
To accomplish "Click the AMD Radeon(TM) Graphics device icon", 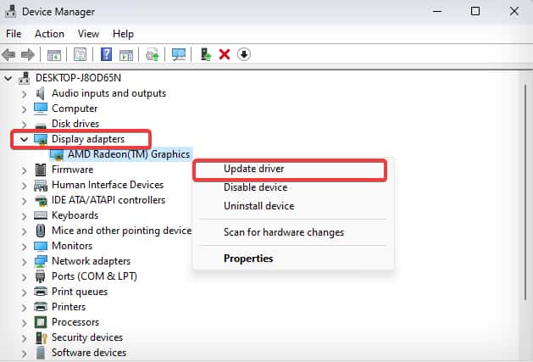I will tap(57, 154).
